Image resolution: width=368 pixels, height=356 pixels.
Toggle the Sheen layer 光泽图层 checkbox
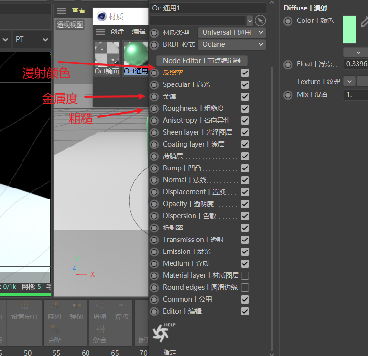pos(245,133)
